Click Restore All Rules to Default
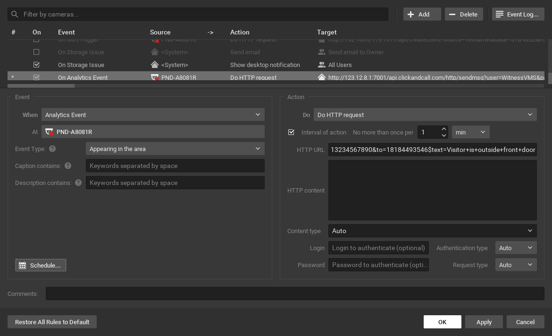This screenshot has height=336, width=552. pyautogui.click(x=52, y=322)
